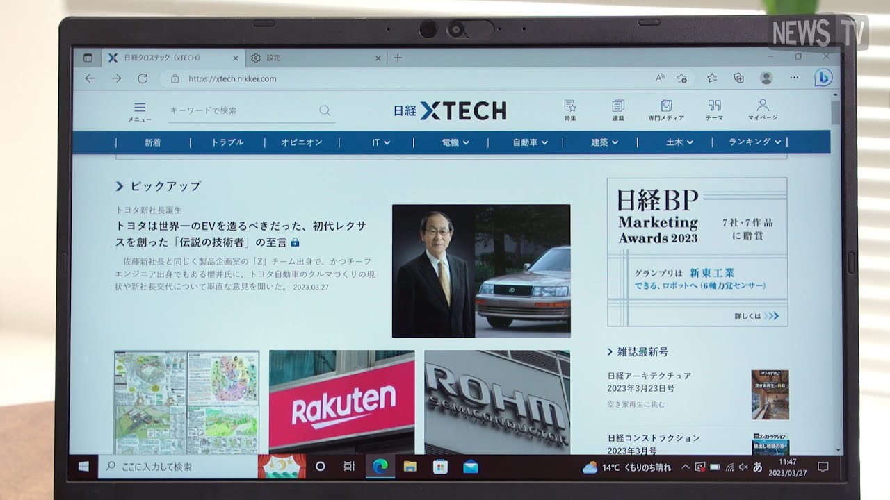The image size is (890, 500).
Task: Open the ROHM Semiconductor thumbnail
Action: (497, 402)
